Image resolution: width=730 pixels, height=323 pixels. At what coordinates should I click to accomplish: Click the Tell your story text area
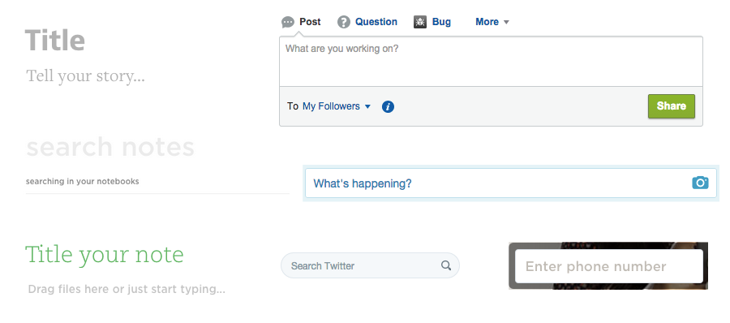pyautogui.click(x=85, y=76)
